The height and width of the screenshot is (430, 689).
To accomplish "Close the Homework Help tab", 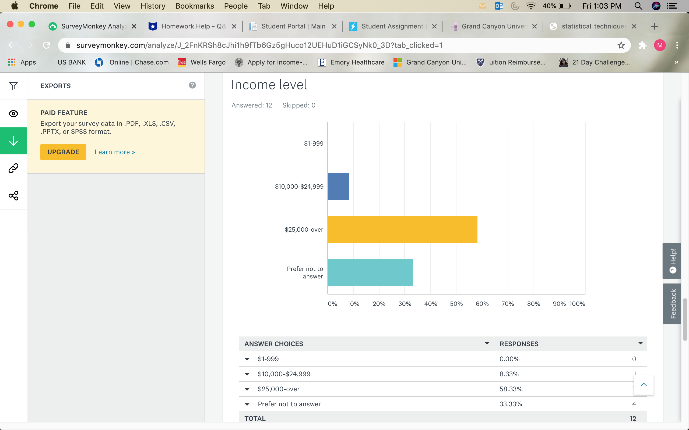I will pyautogui.click(x=234, y=26).
